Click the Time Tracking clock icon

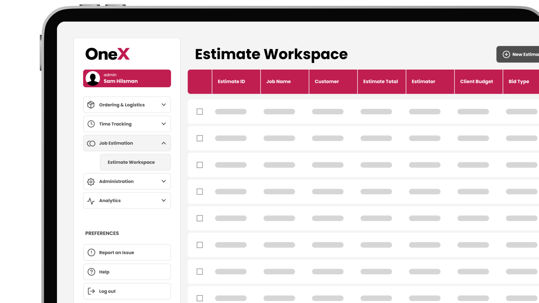point(91,123)
